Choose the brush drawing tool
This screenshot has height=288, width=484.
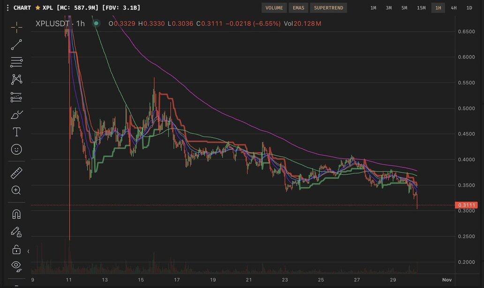point(16,114)
